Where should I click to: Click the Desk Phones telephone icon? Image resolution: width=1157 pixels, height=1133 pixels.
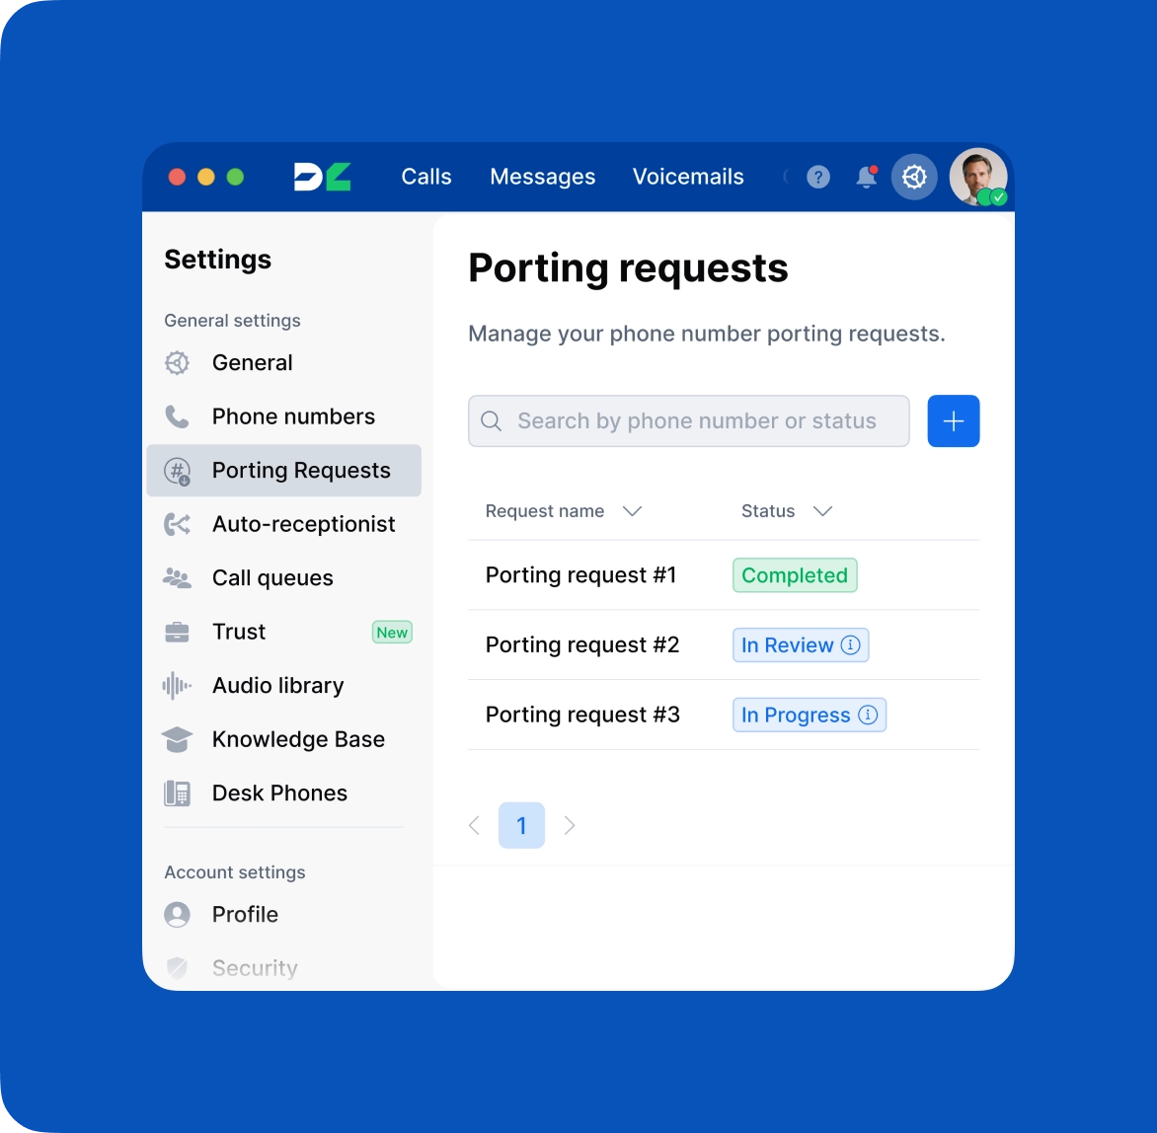pos(177,793)
